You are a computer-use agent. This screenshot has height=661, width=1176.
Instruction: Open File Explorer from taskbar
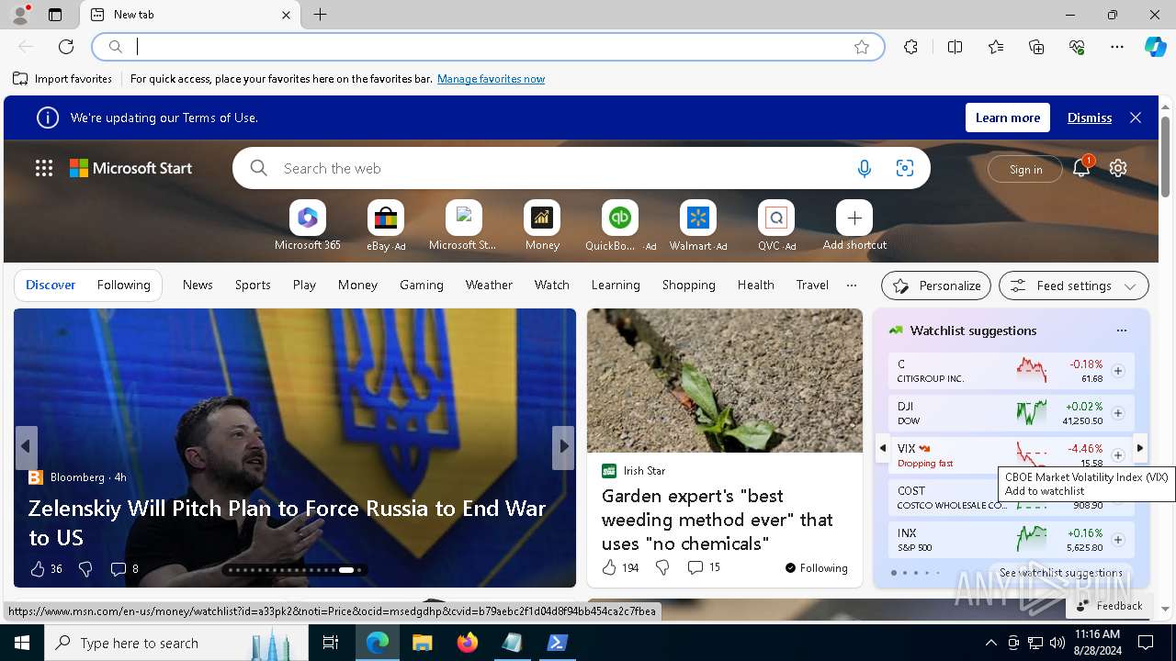tap(422, 643)
